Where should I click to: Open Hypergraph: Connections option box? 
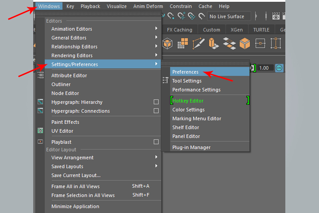pos(156,111)
